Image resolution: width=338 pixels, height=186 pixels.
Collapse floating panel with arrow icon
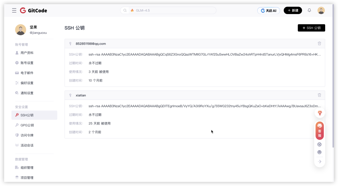tap(320, 161)
